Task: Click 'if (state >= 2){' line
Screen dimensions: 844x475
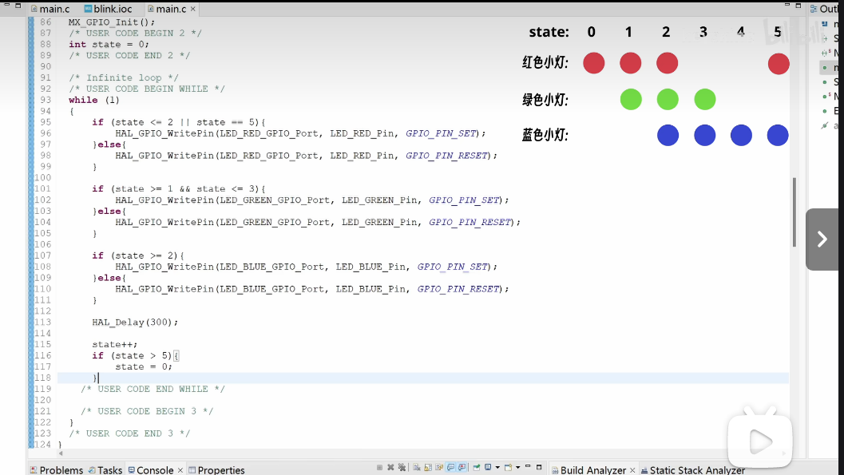Action: pos(138,255)
